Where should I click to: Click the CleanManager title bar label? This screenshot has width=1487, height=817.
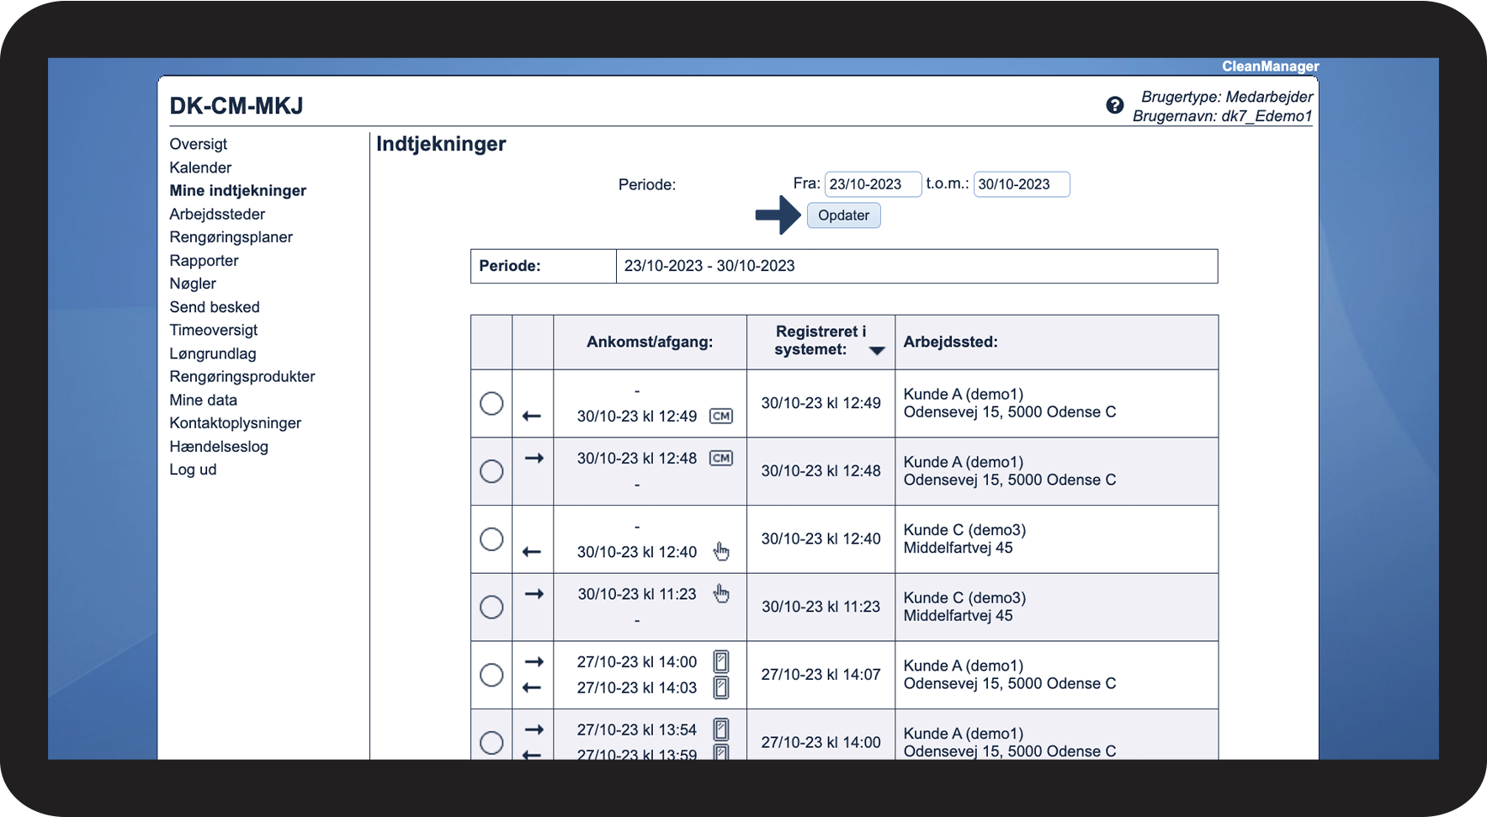pos(1271,66)
